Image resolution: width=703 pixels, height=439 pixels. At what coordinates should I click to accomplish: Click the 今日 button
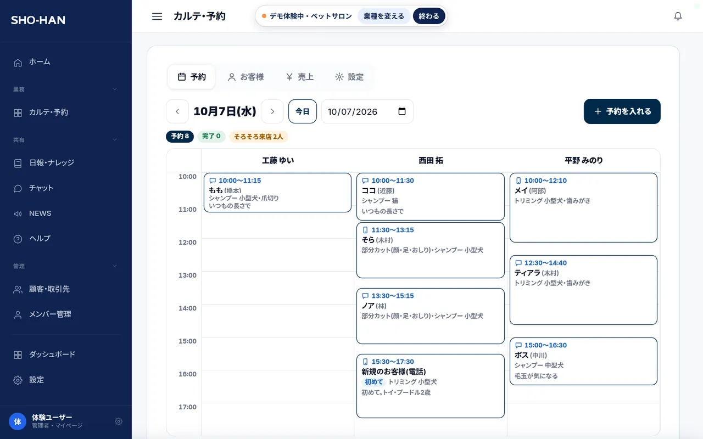click(303, 111)
